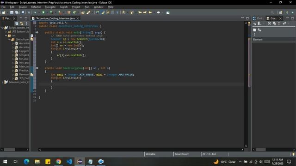Open the Navigate menu

[50, 7]
